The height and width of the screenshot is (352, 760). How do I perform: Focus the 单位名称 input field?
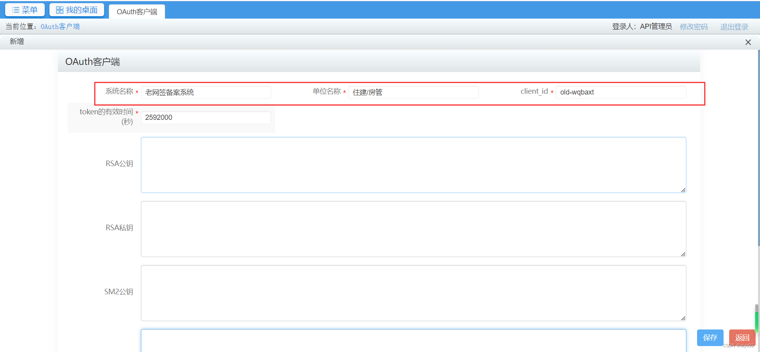coord(413,92)
